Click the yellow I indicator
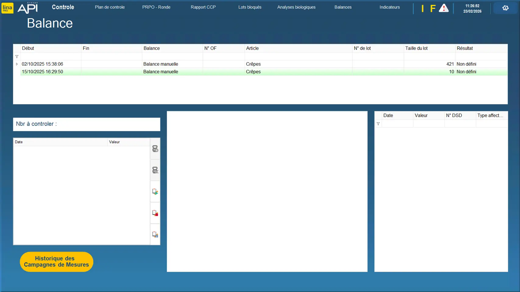Screen dimensions: 520x292 (423, 9)
